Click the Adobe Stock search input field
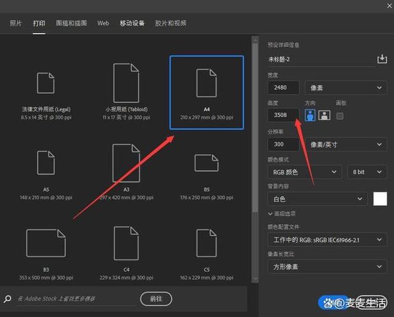Viewport: 394px width, 317px height. (76, 299)
